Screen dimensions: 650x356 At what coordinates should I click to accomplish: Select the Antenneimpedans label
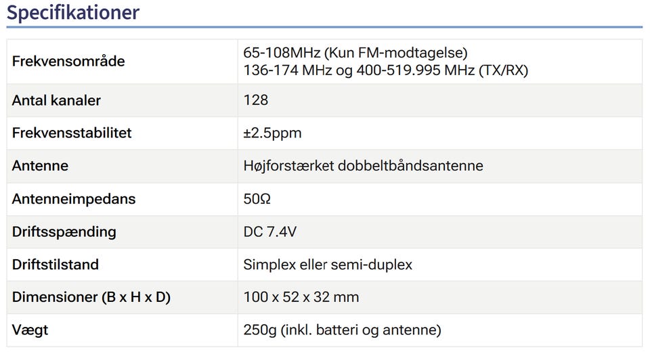pos(74,199)
